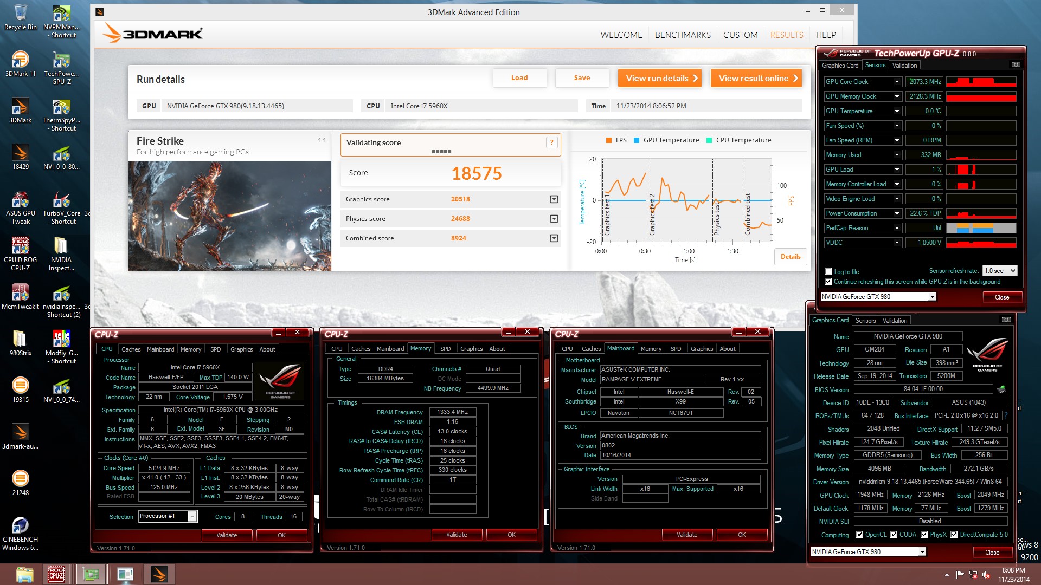Open the 3DMark HELP tab

(826, 35)
